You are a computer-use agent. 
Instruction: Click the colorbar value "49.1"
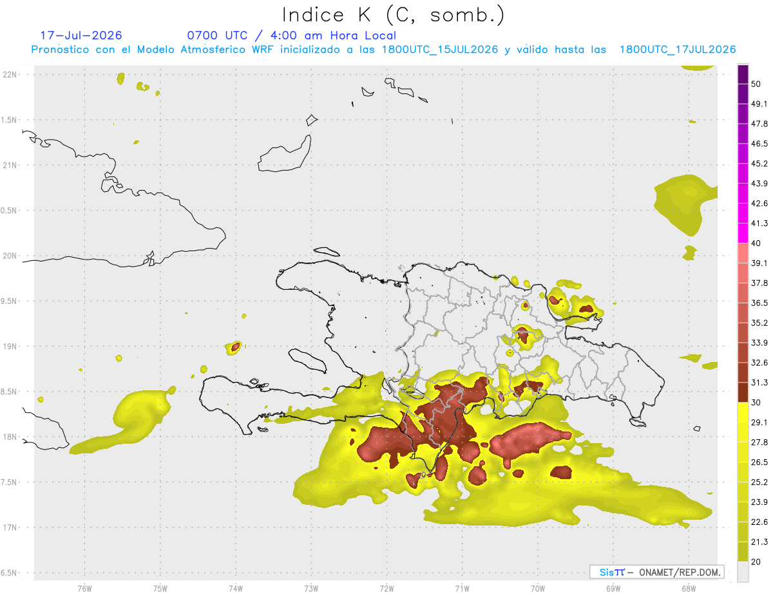[x=759, y=104]
